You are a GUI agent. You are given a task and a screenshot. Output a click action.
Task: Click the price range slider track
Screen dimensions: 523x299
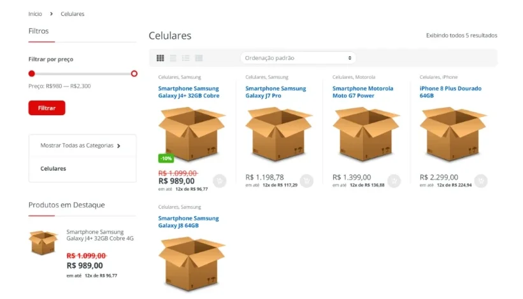[x=83, y=74]
